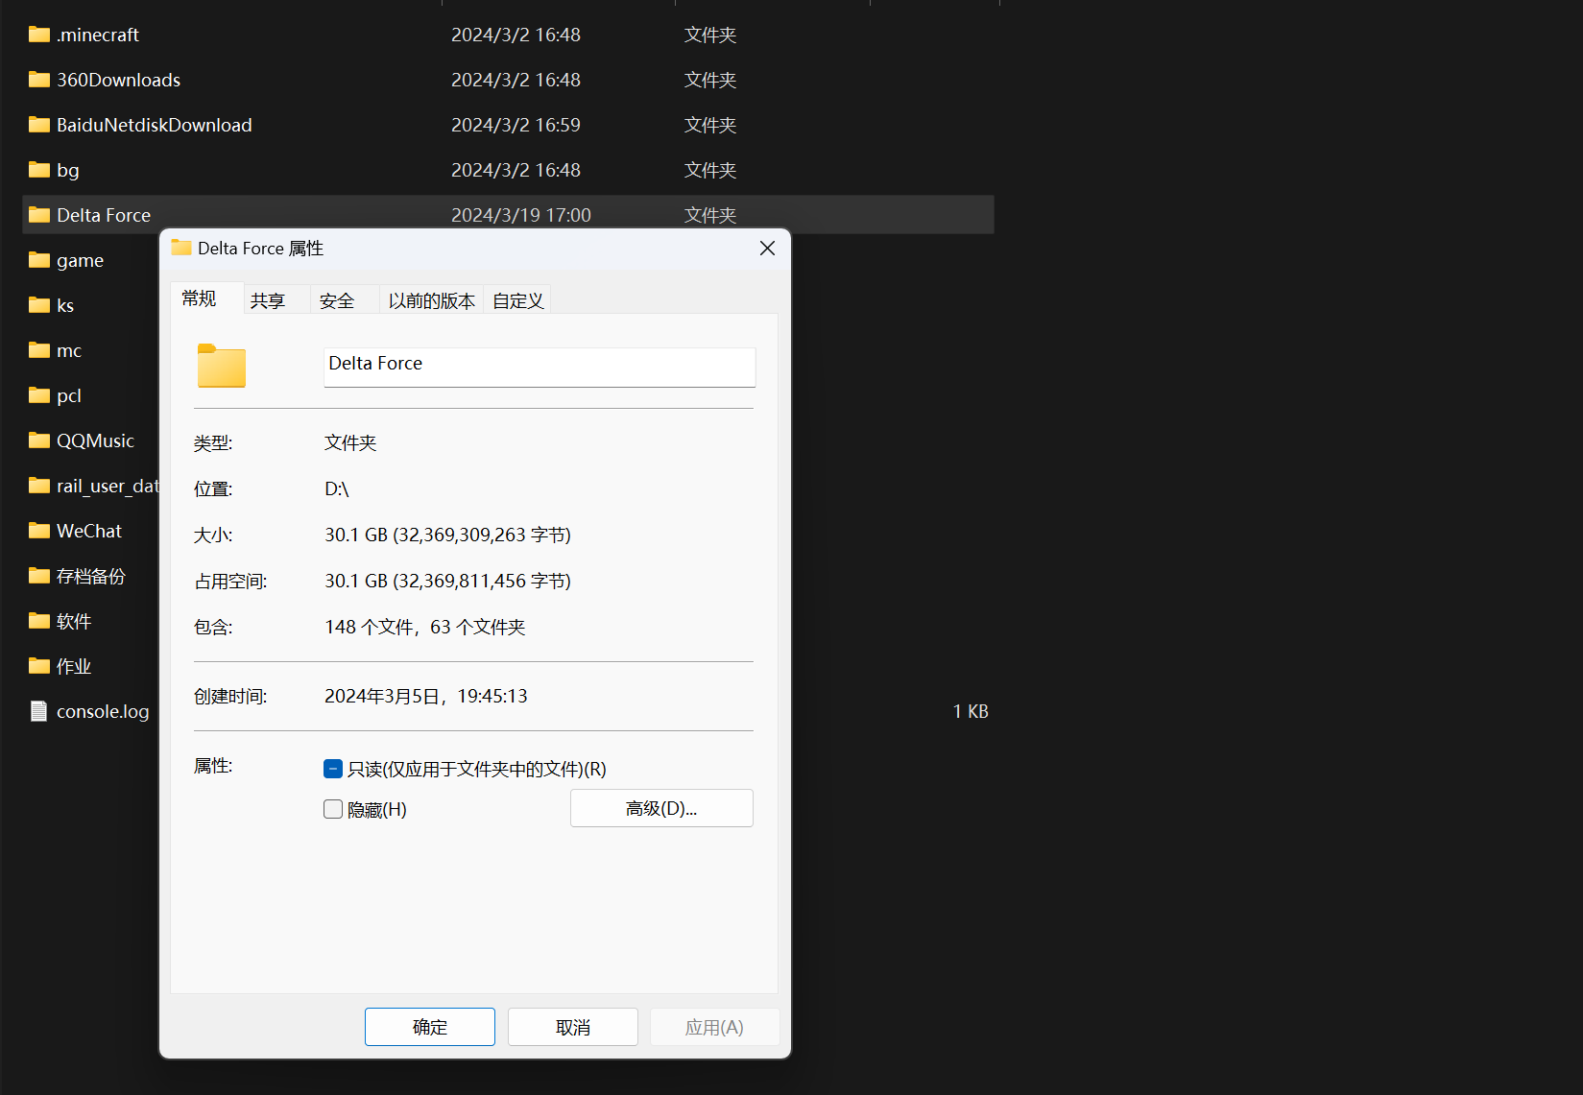Close the Delta Force properties dialog
This screenshot has height=1095, width=1583.
click(x=767, y=249)
